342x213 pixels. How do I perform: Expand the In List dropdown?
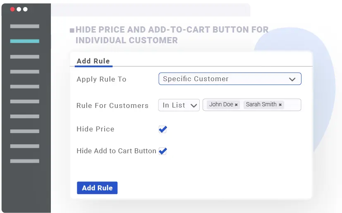[179, 105]
